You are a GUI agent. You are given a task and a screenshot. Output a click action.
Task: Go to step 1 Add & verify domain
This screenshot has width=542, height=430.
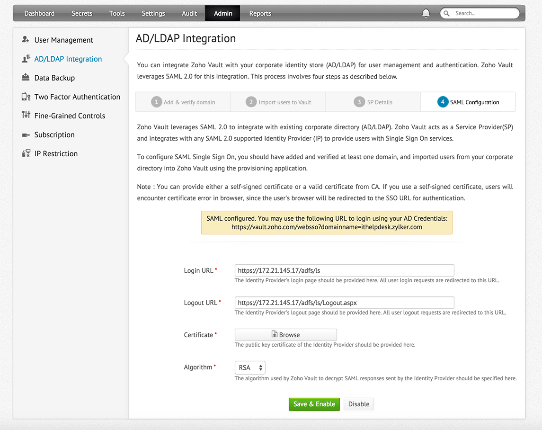[x=183, y=102]
